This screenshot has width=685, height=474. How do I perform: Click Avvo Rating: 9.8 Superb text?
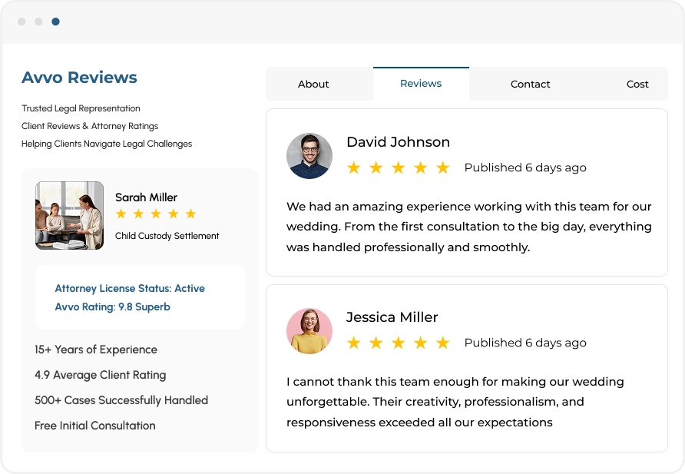coord(112,307)
